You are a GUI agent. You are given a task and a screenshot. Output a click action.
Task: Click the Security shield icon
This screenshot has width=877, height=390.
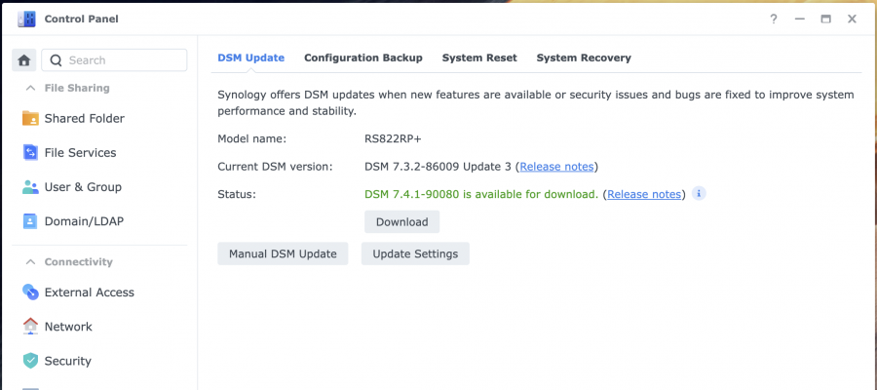point(30,361)
